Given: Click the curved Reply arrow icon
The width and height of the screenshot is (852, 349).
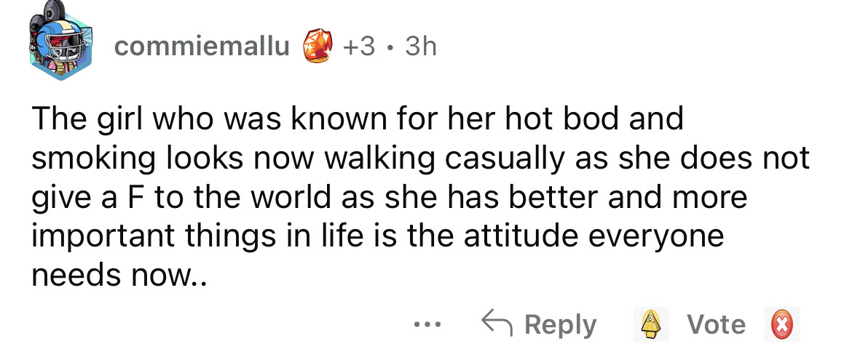Looking at the screenshot, I should 496,324.
